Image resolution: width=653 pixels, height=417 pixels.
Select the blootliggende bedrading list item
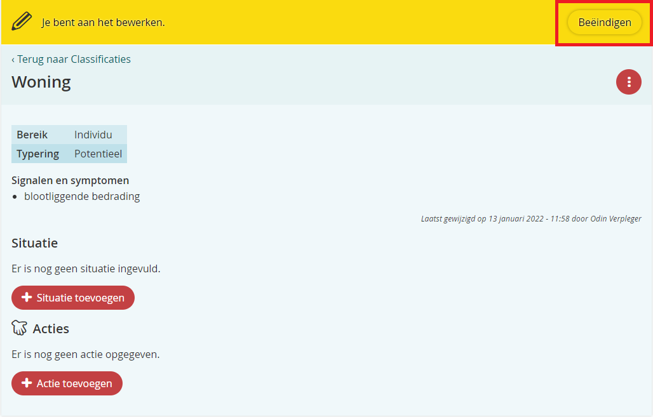(82, 196)
